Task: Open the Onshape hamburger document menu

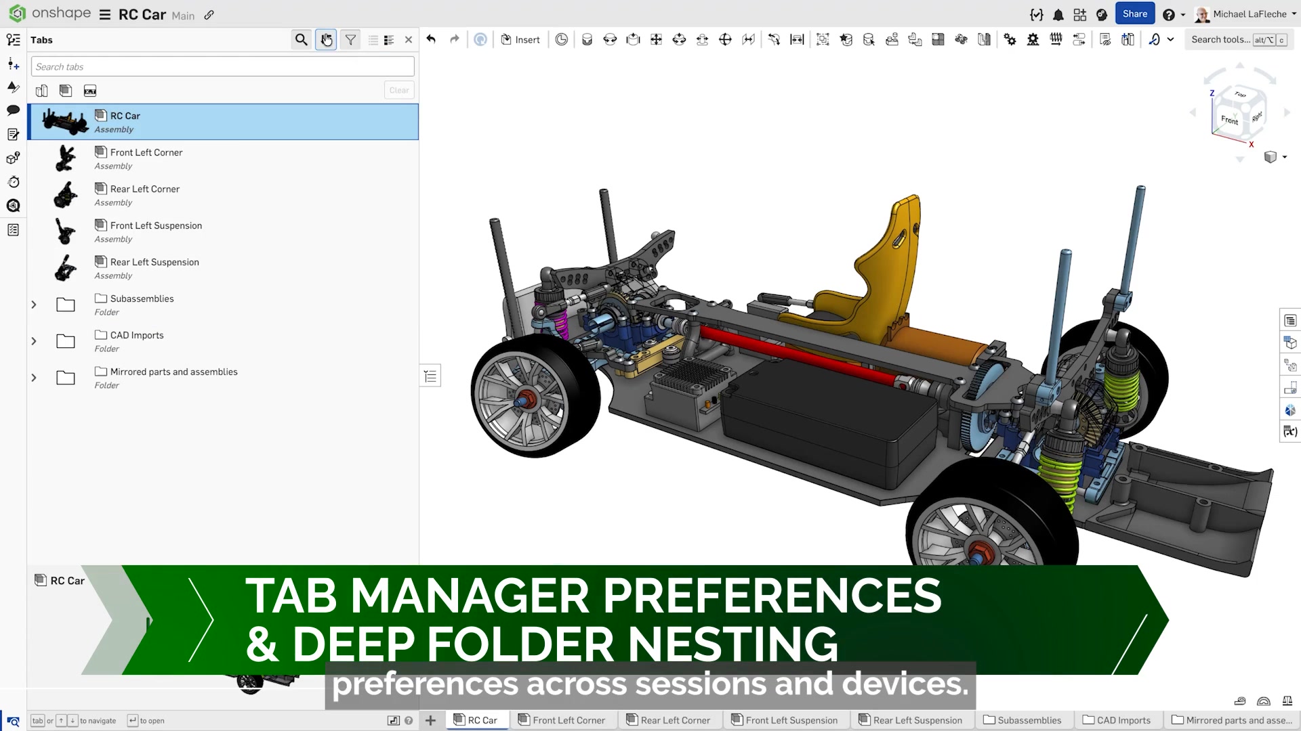Action: coord(105,15)
